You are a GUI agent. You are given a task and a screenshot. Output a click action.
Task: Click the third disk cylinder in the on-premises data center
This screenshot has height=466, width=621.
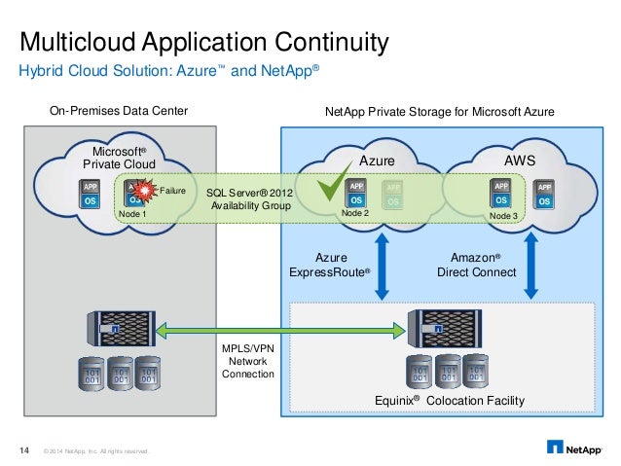point(148,374)
